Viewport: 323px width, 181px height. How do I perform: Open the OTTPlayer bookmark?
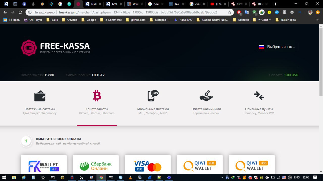point(33,20)
